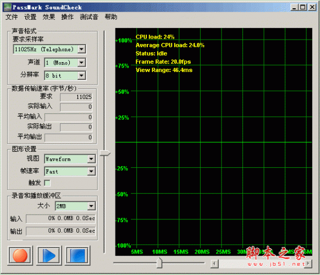Viewport: 320px width, 275px height.
Task: Click the -100% axis label
Action: tap(123, 246)
